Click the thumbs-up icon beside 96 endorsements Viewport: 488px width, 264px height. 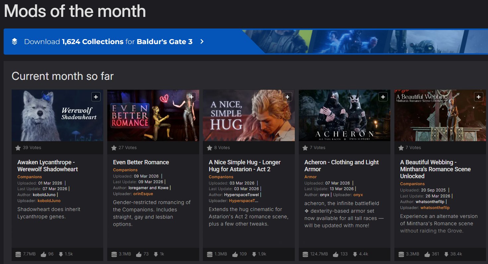coord(43,254)
